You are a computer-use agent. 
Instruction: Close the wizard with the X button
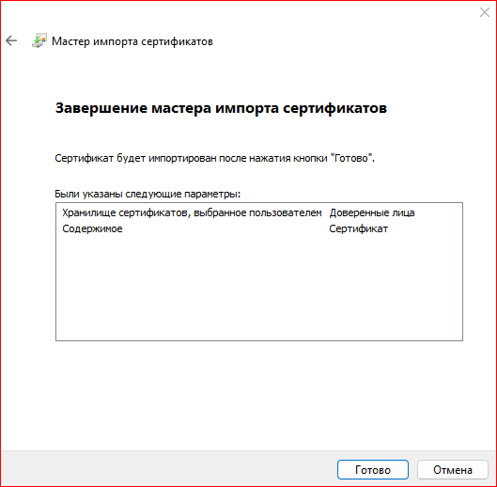tap(485, 12)
